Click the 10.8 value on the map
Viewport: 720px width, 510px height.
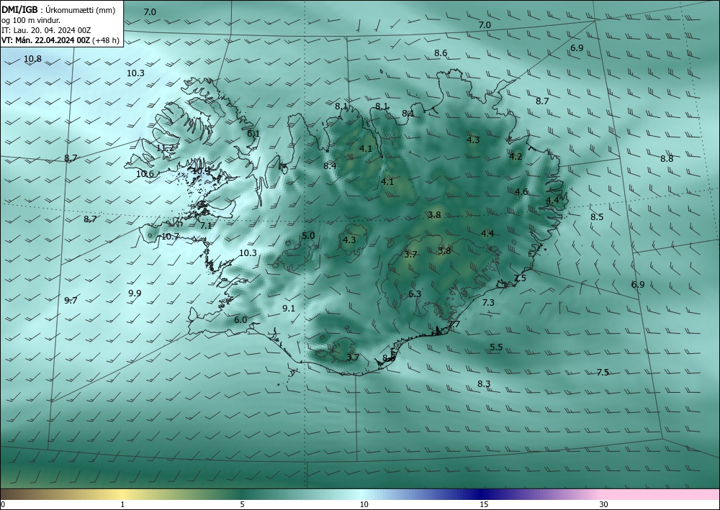click(32, 59)
